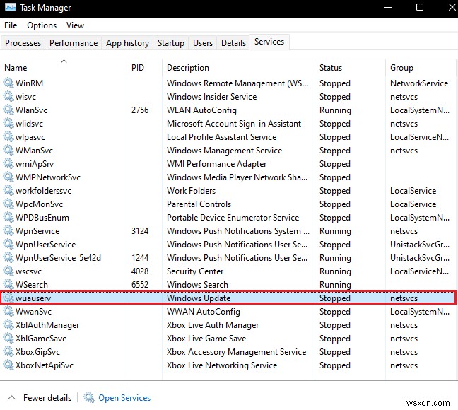Collapse view with Fewer details chevron
The height and width of the screenshot is (410, 458).
(12, 397)
